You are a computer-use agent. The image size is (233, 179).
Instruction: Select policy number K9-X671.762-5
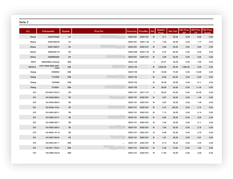[52, 148]
